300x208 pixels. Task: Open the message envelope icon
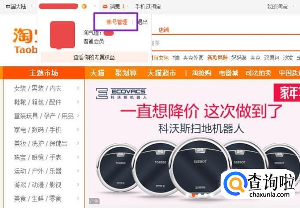click(x=105, y=7)
